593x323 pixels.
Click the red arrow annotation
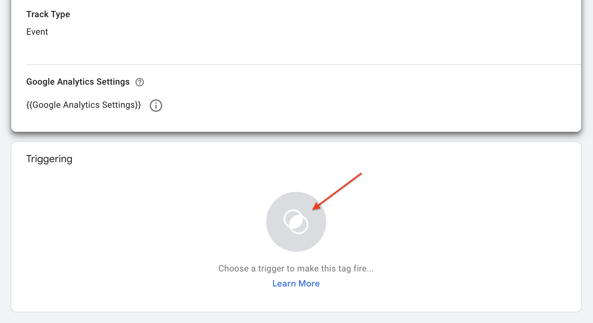[337, 191]
